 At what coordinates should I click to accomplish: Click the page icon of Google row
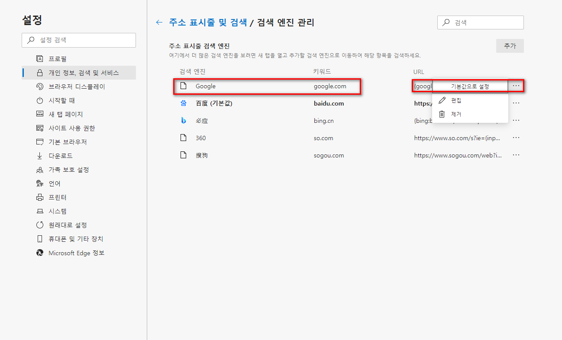click(184, 86)
